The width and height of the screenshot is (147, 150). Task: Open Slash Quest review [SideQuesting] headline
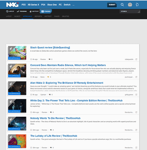pyautogui.click(x=50, y=47)
